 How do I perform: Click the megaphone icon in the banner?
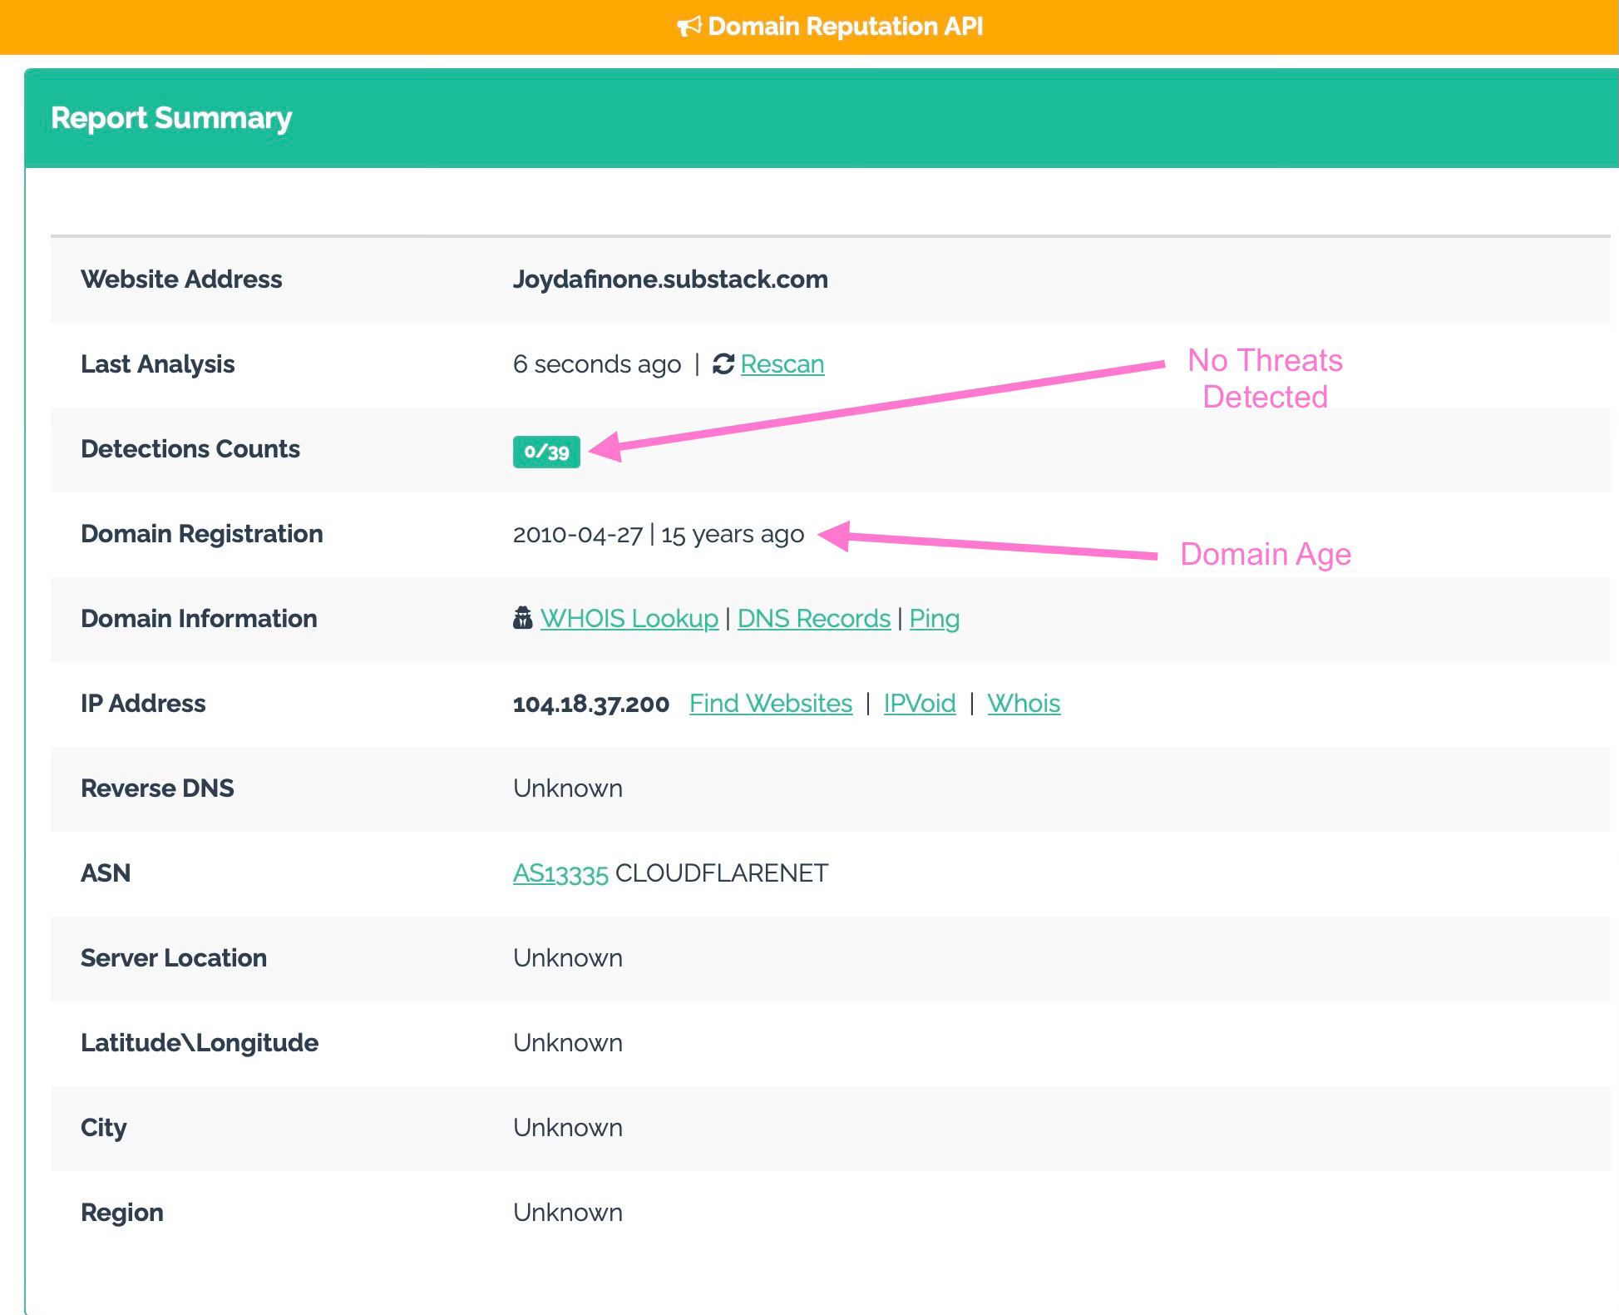tap(689, 27)
